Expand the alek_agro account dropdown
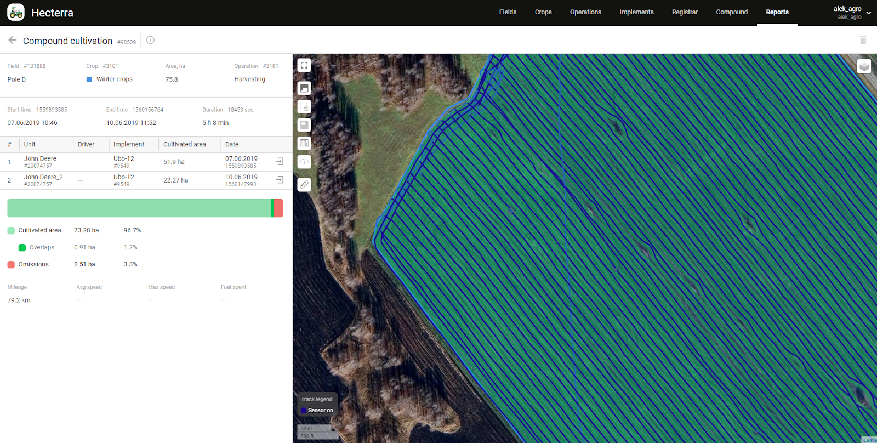This screenshot has height=443, width=877. pyautogui.click(x=868, y=13)
